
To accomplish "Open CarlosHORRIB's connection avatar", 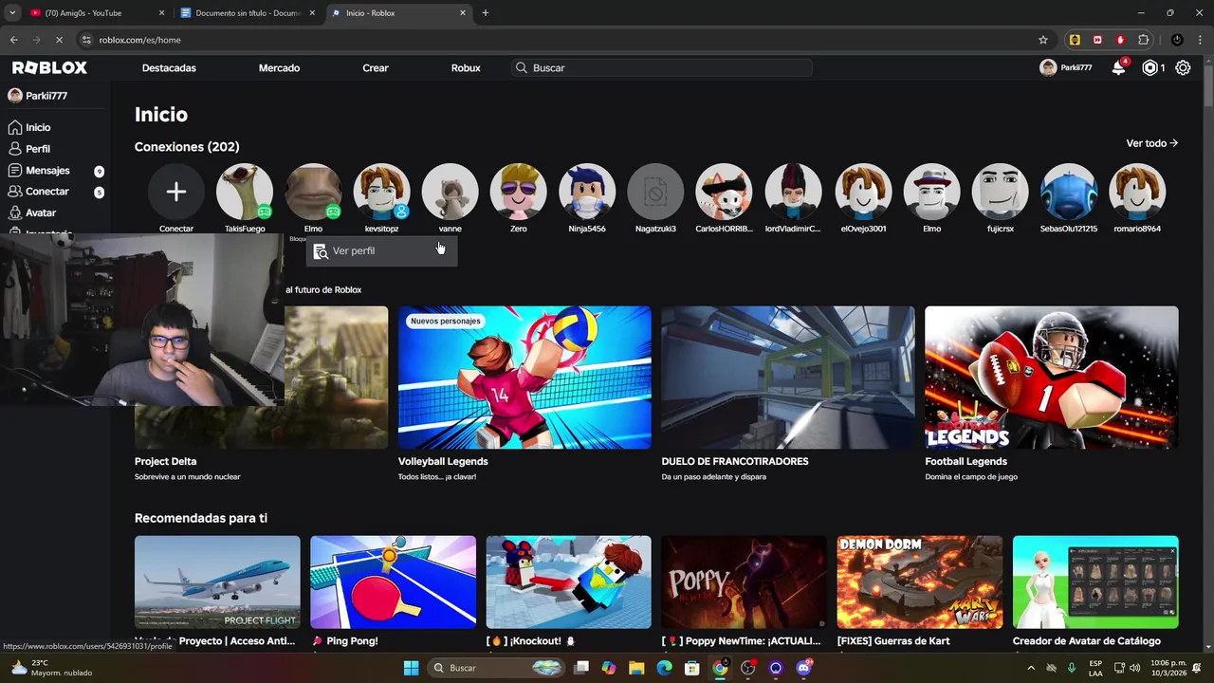I will [724, 192].
